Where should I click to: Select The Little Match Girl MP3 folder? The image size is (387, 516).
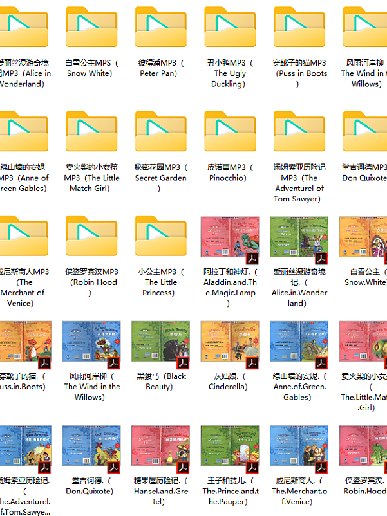click(x=91, y=133)
